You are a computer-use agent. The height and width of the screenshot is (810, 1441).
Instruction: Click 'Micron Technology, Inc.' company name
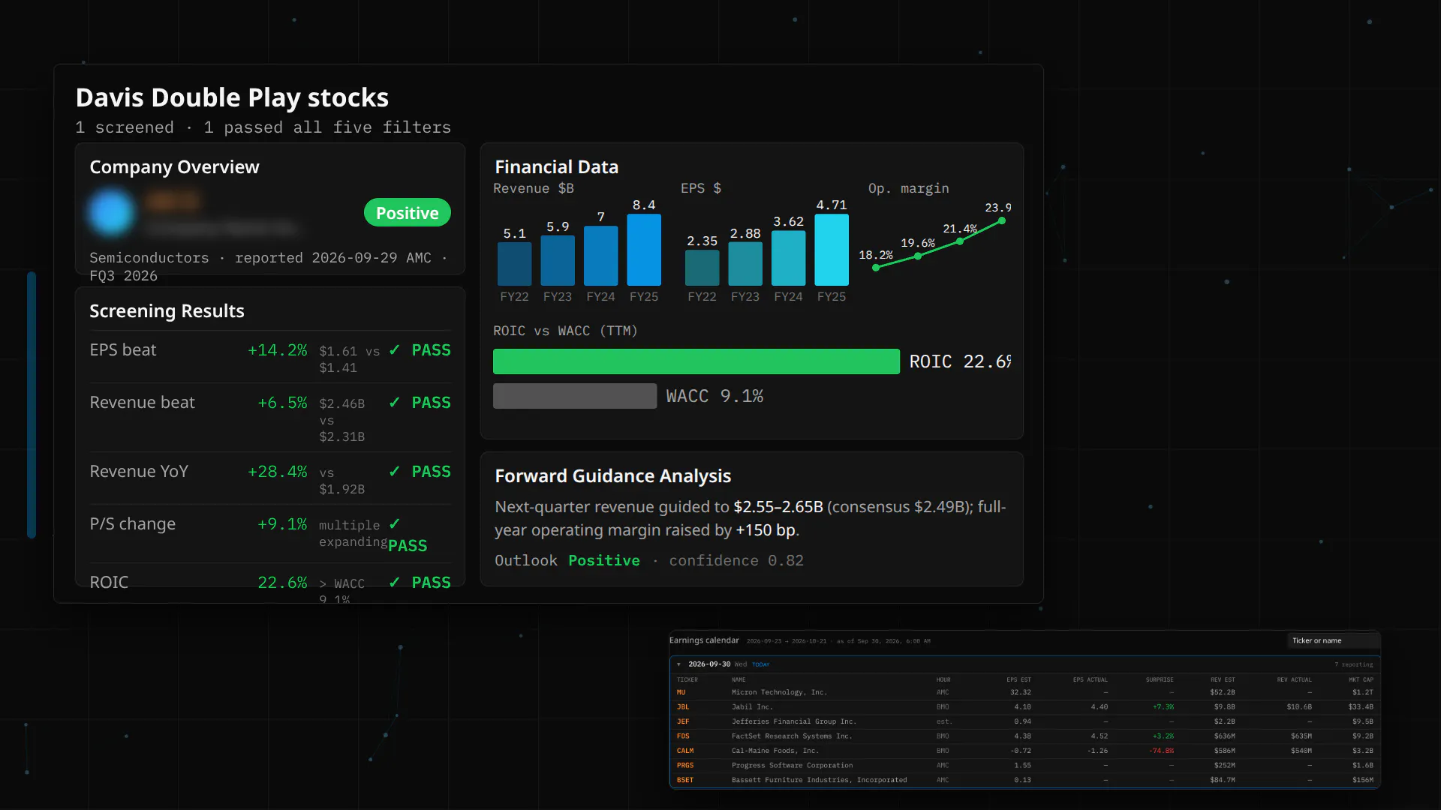pyautogui.click(x=779, y=692)
